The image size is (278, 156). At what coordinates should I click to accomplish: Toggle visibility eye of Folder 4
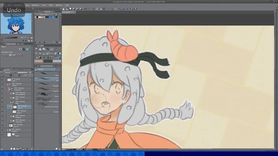2,130
